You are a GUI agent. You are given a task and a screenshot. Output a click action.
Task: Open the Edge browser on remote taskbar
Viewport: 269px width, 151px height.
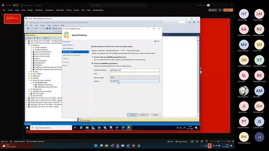(x=123, y=128)
